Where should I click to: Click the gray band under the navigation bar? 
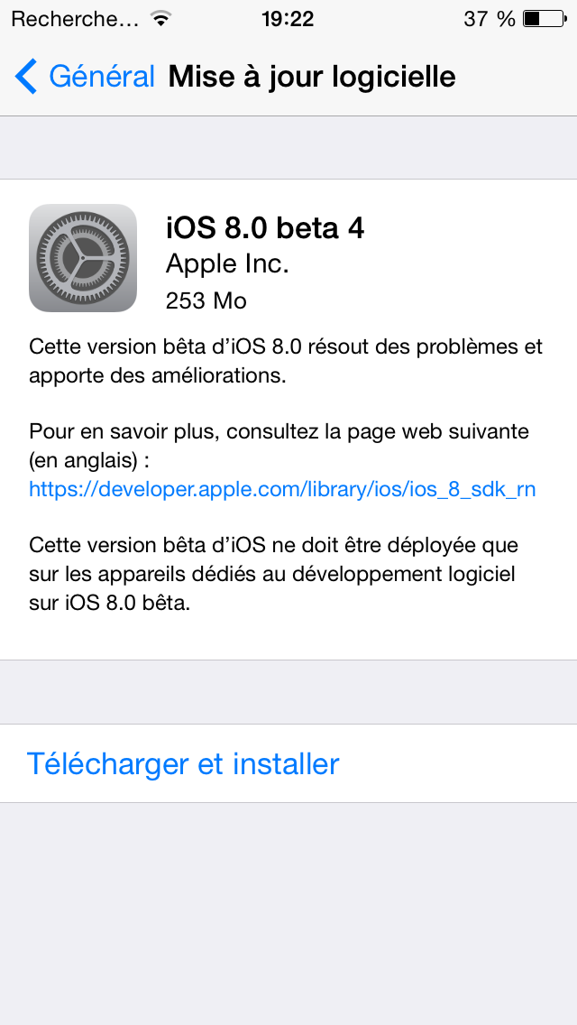pyautogui.click(x=288, y=147)
